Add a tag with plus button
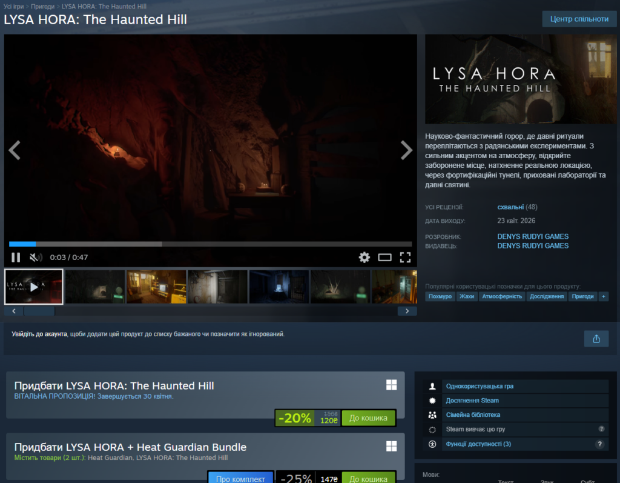620x483 pixels. coord(604,296)
